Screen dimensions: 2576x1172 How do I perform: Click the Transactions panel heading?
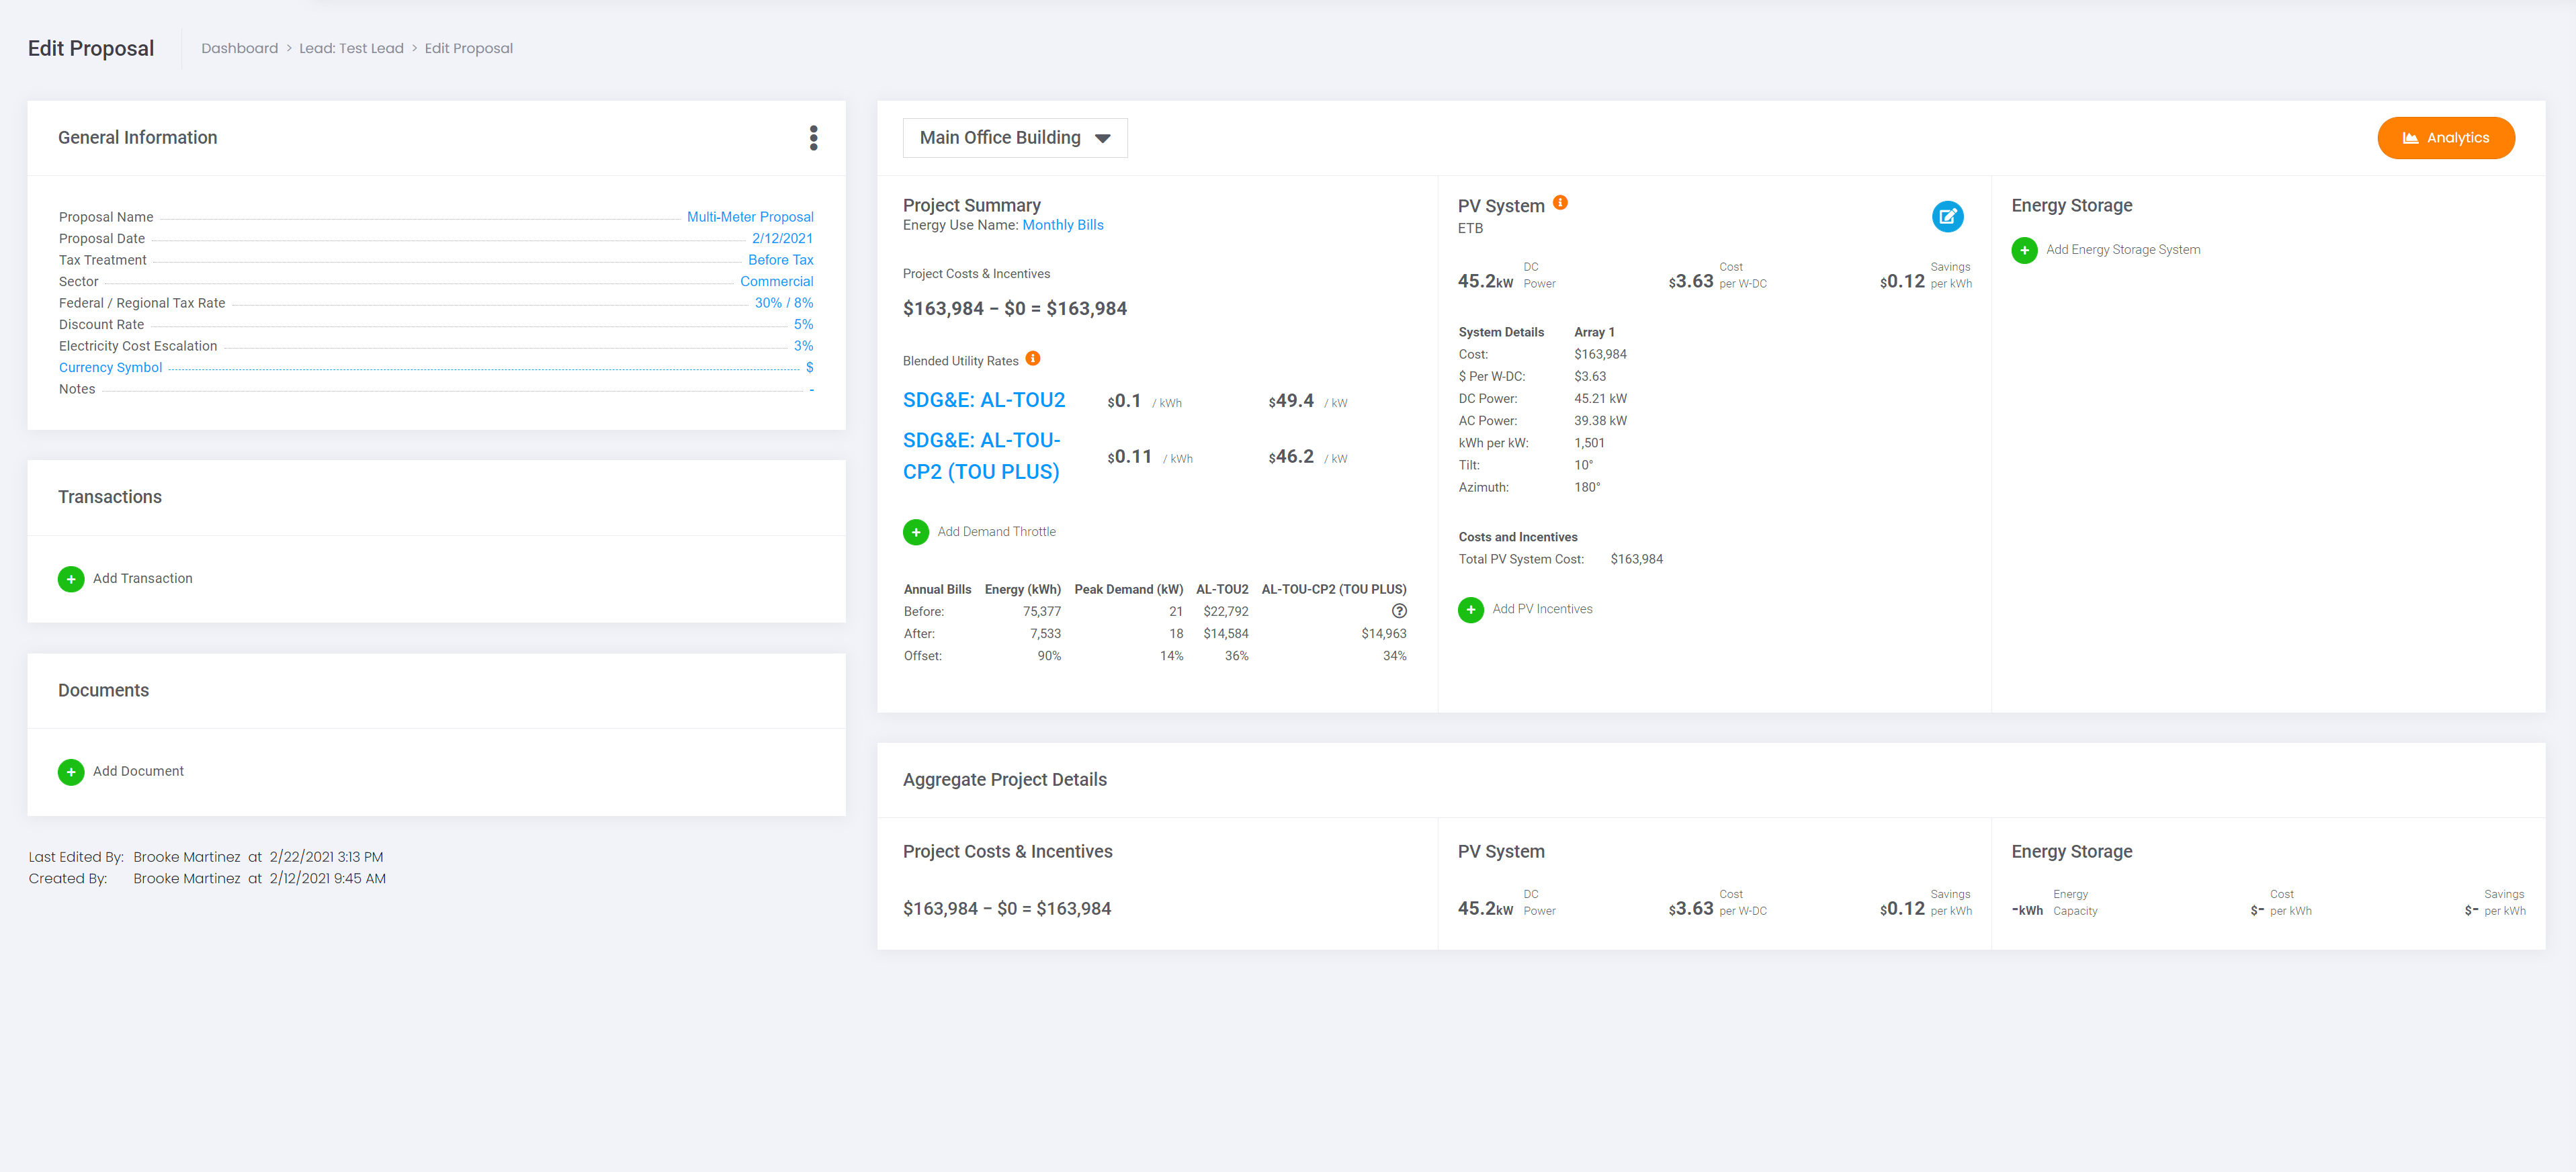(110, 497)
